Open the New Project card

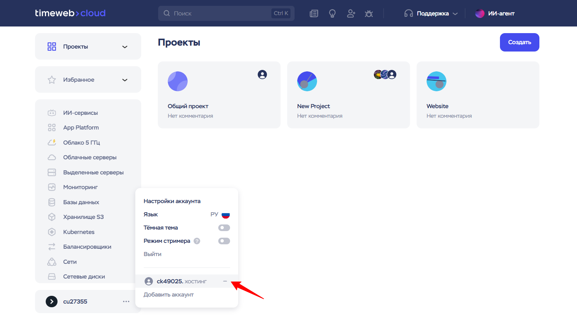tap(348, 95)
